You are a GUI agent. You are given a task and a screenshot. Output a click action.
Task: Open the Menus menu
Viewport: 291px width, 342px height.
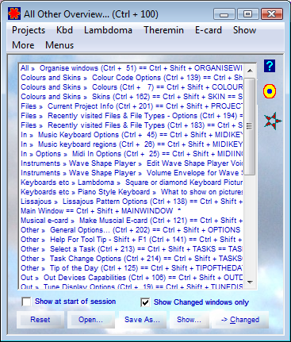click(59, 45)
